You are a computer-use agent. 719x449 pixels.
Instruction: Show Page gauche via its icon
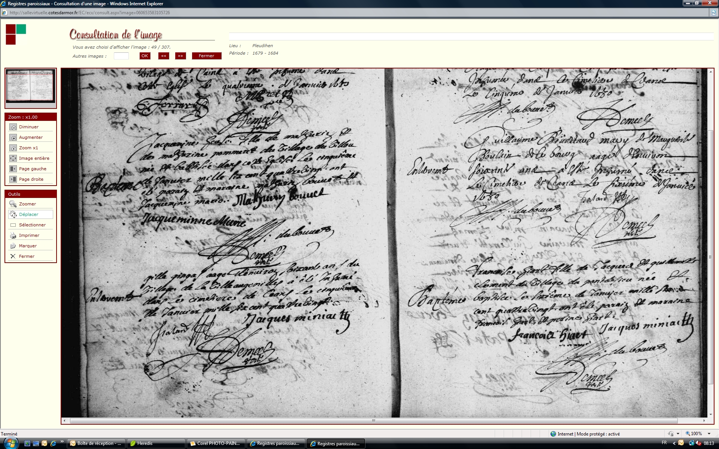coord(13,169)
